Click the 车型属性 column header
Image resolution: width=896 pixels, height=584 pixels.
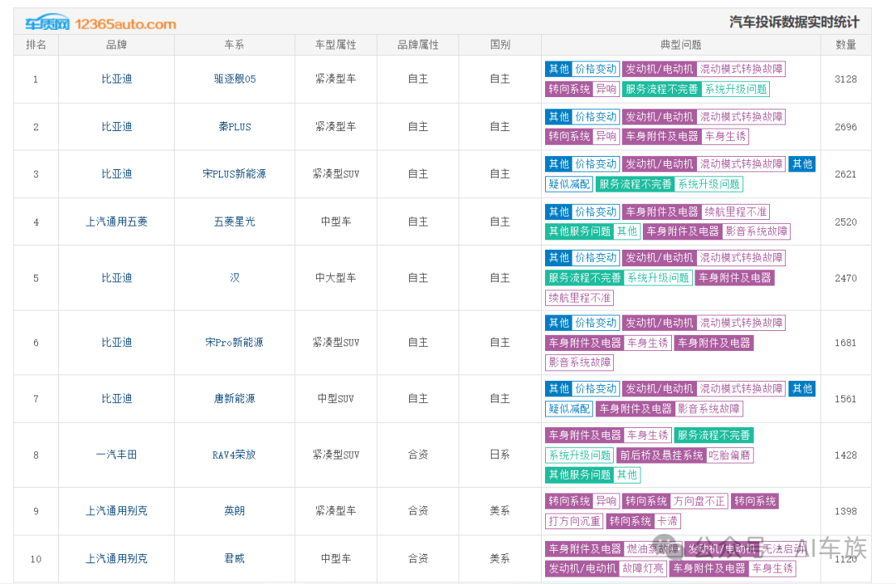tap(336, 45)
